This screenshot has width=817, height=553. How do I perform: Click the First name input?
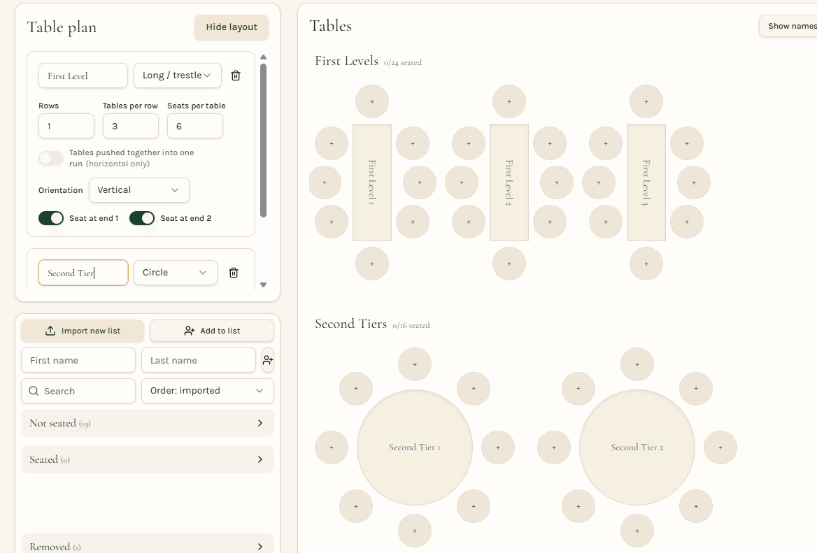pos(78,360)
